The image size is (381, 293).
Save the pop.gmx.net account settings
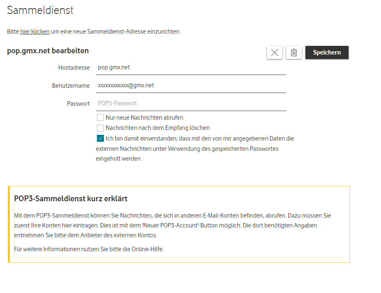pyautogui.click(x=327, y=52)
